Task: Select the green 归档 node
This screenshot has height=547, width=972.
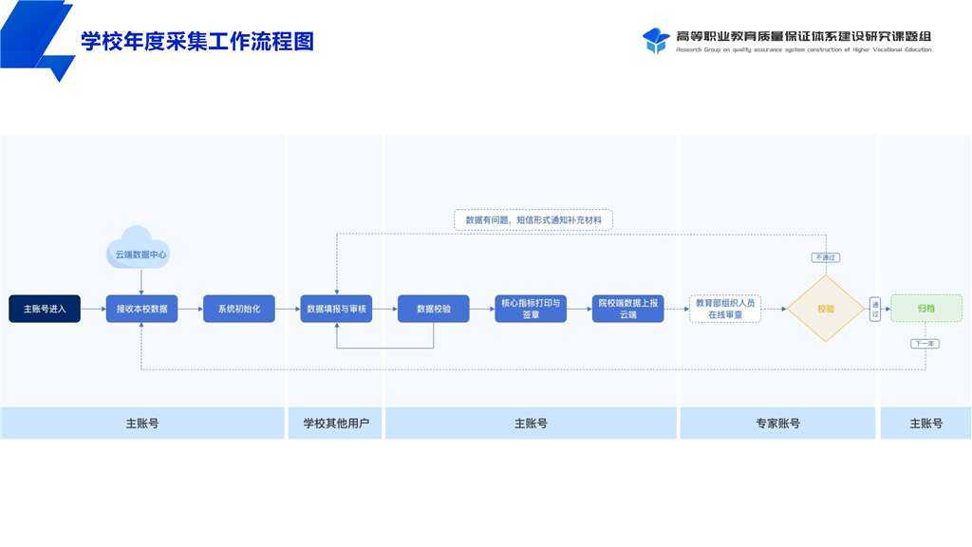Action: pos(926,309)
